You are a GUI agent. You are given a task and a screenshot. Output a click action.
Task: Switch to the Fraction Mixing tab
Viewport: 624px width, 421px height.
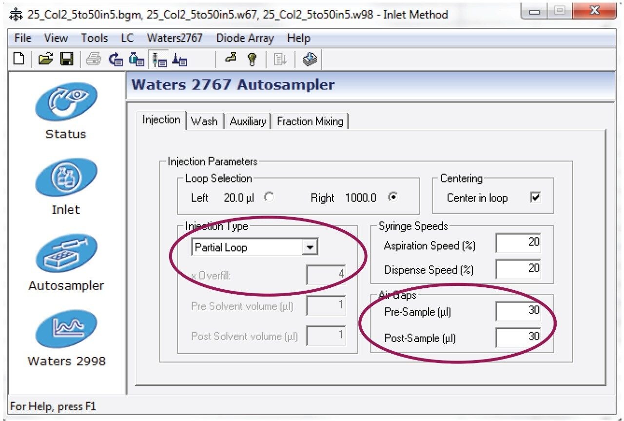[310, 121]
